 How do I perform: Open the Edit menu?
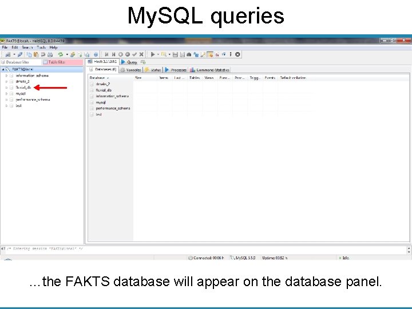pos(15,47)
